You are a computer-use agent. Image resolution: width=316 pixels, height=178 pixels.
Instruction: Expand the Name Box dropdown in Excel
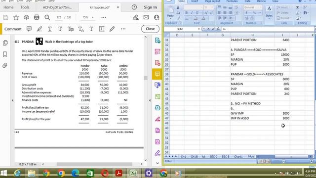(198, 29)
